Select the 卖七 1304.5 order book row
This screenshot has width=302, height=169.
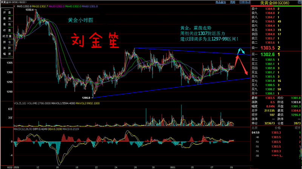point(276,21)
